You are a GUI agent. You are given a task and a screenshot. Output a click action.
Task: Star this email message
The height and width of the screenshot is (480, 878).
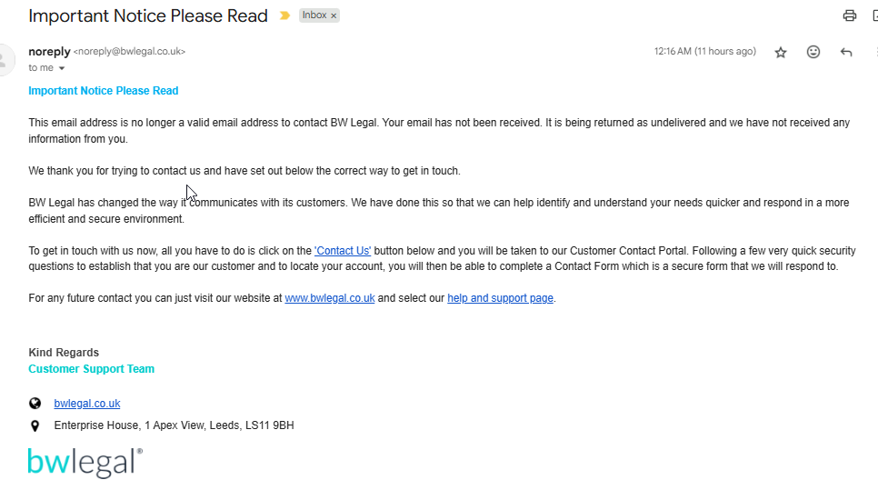click(780, 53)
